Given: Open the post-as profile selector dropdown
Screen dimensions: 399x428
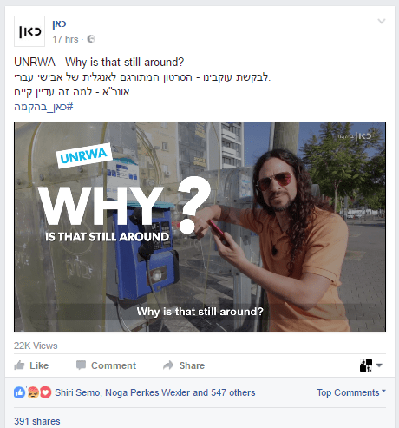Looking at the screenshot, I should pos(371,365).
